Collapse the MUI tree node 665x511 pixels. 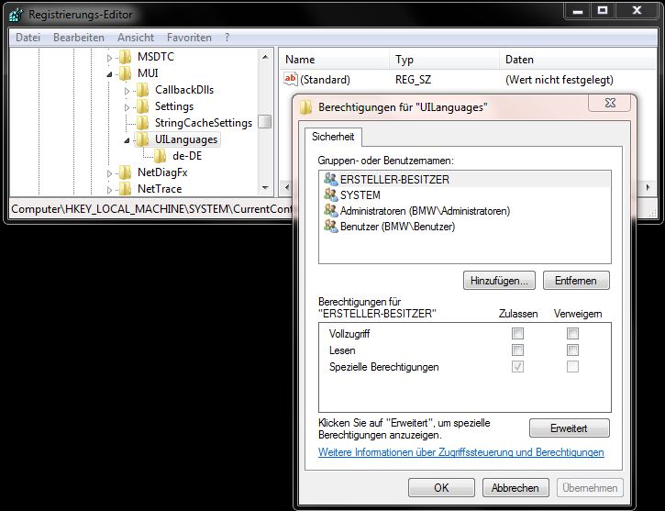point(109,74)
